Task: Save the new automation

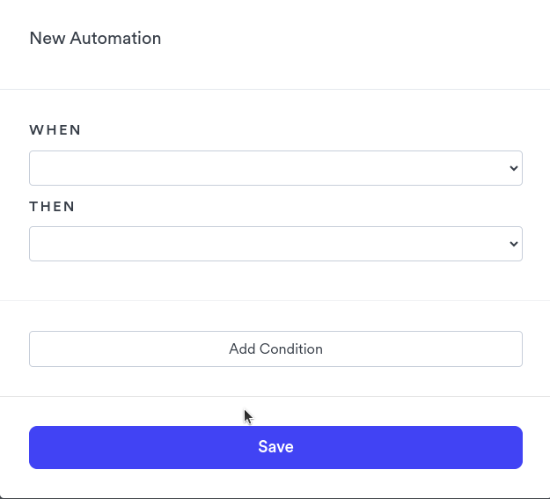Action: pyautogui.click(x=275, y=447)
